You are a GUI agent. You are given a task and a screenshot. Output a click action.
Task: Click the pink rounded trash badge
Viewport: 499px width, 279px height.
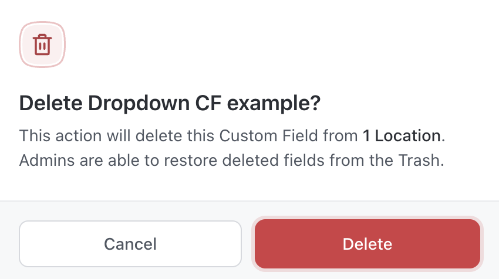click(x=42, y=45)
